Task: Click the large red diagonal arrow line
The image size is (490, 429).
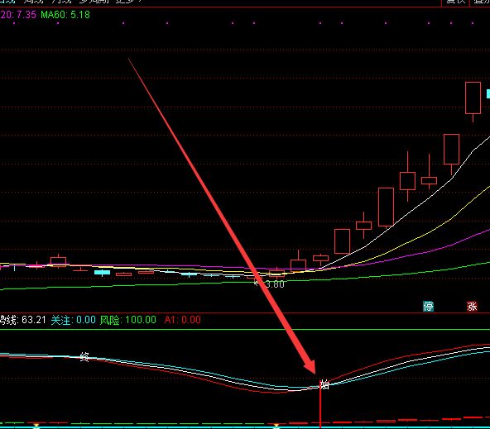Action: pos(222,216)
